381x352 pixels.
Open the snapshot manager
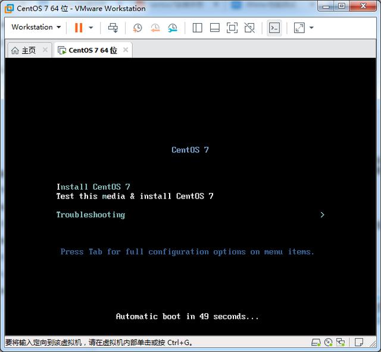173,28
